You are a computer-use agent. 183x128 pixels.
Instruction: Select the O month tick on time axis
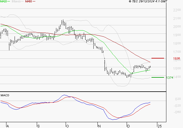(67, 126)
